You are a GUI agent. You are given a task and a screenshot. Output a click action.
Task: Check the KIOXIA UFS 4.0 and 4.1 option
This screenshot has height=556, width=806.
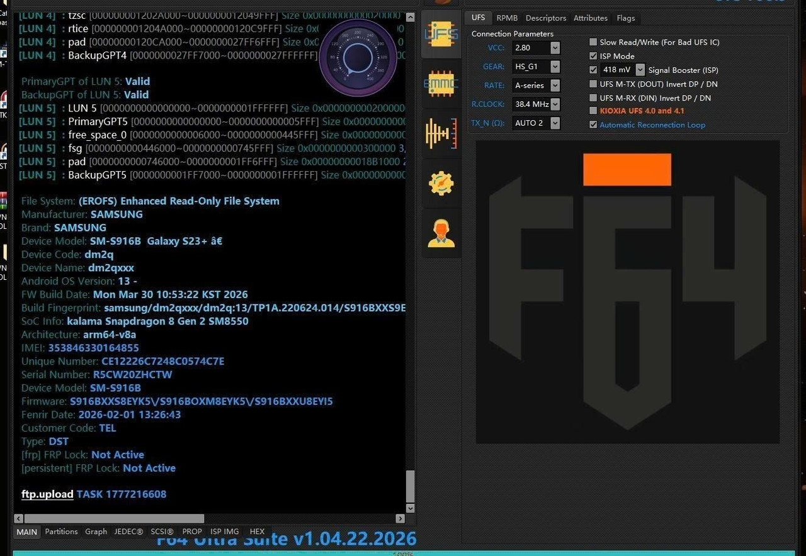coord(593,111)
